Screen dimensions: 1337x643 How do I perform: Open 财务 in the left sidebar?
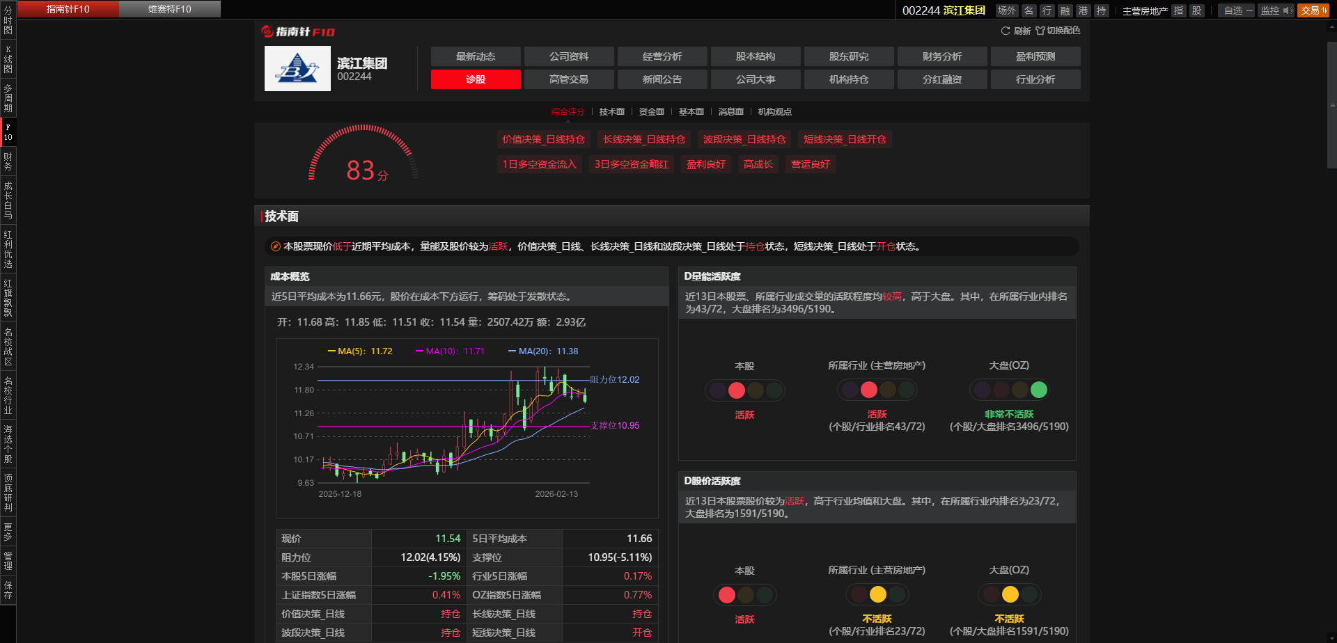tap(8, 161)
